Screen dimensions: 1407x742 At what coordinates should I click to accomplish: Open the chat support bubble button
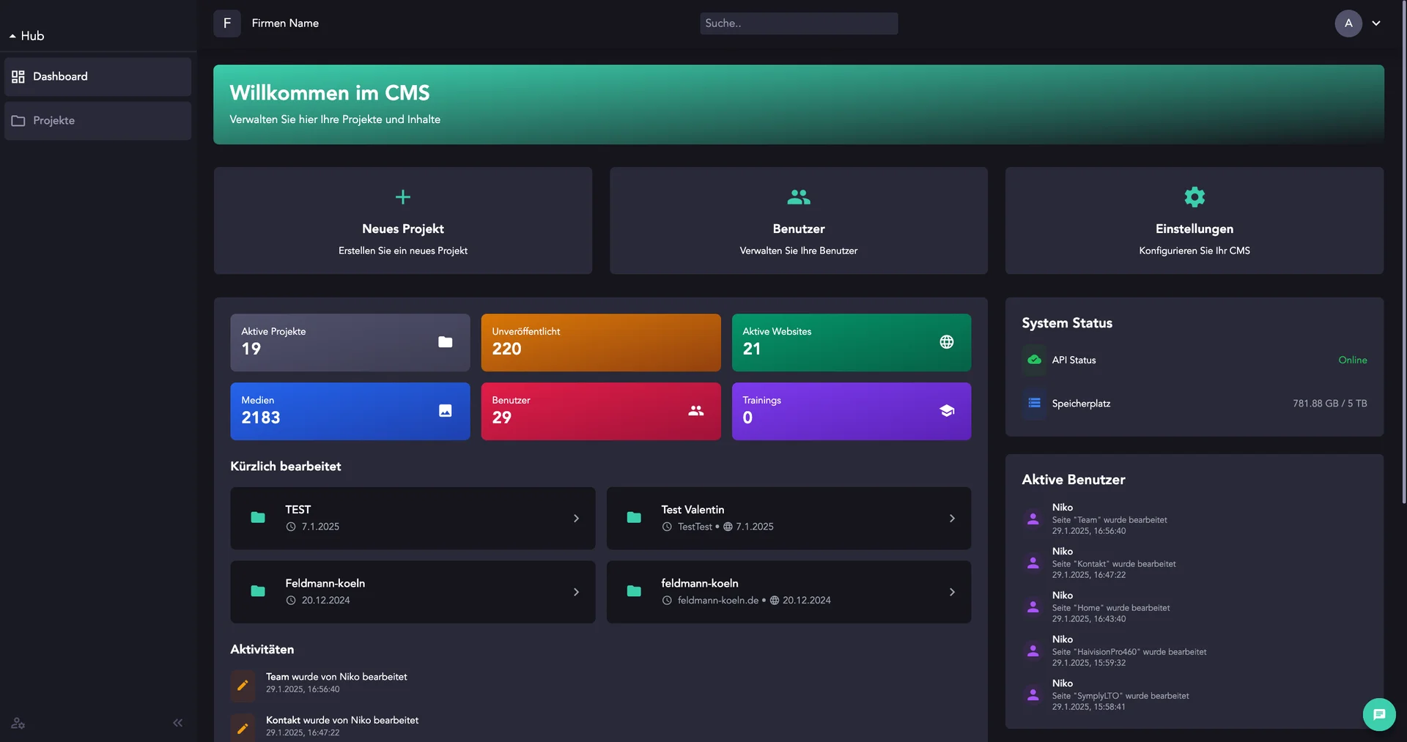click(x=1379, y=714)
